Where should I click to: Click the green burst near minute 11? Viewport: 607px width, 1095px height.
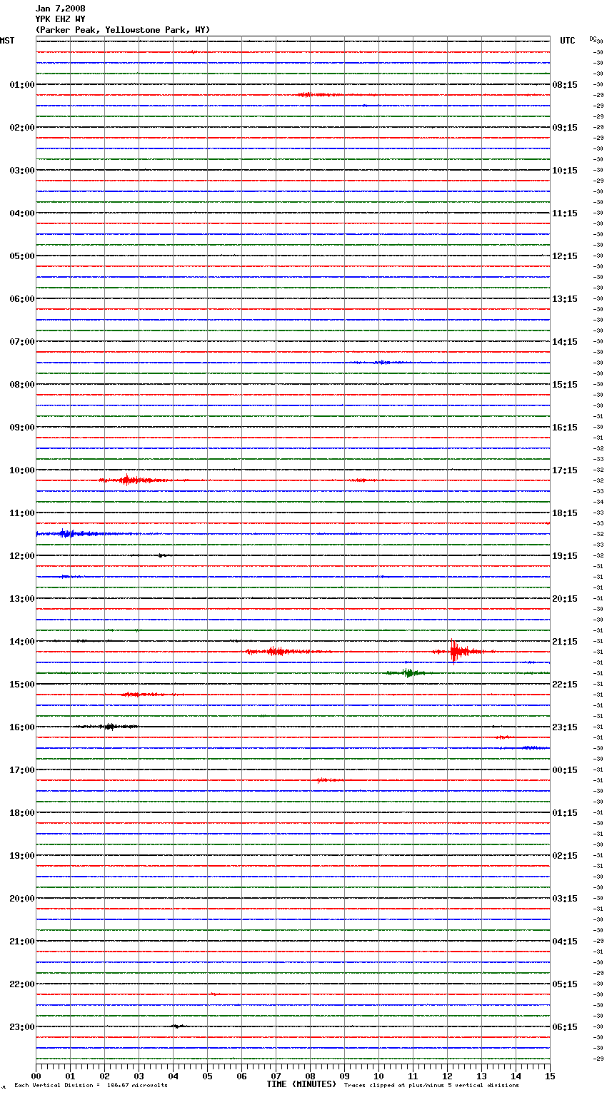point(407,672)
